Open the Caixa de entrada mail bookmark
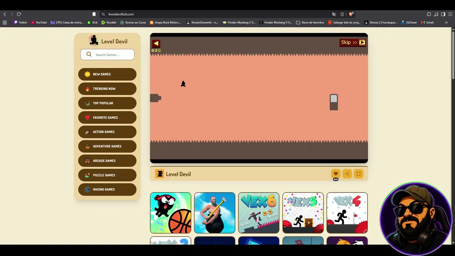455x256 pixels. (67, 22)
